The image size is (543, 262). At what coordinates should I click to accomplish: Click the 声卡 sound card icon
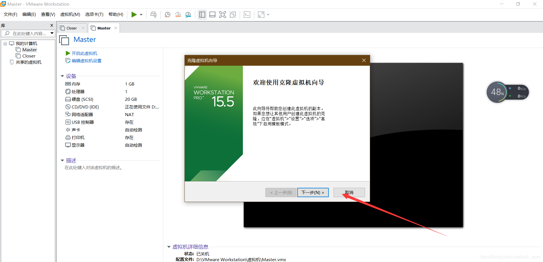(68, 130)
